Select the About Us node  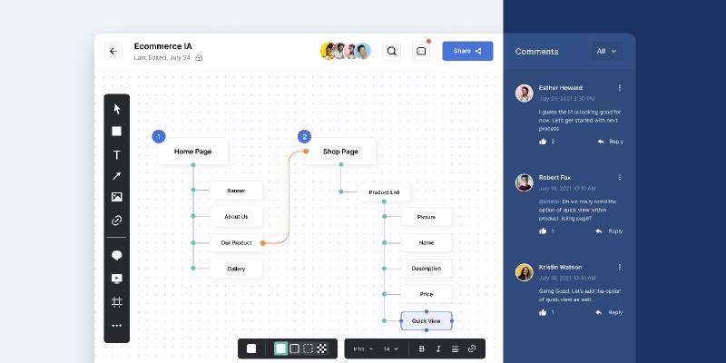pos(236,217)
